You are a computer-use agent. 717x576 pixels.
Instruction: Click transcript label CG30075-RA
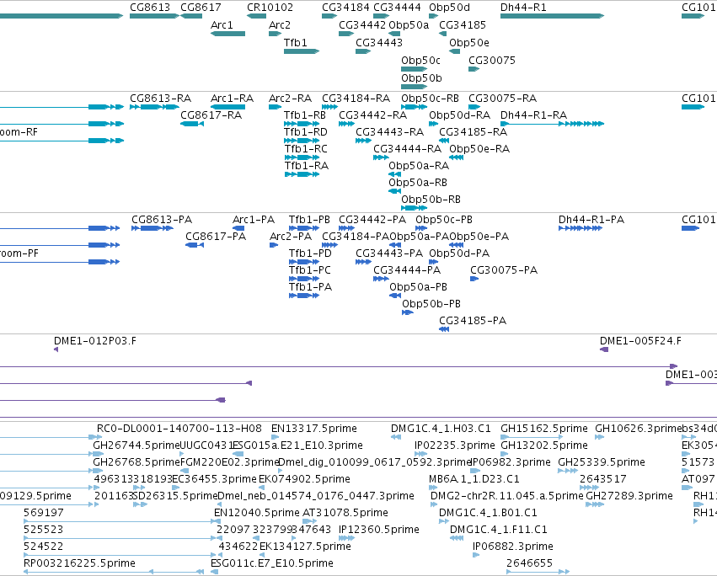pos(502,99)
